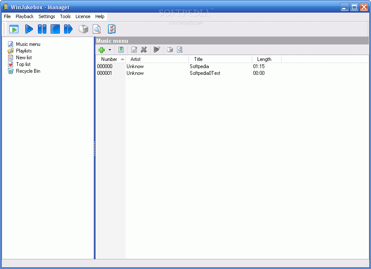Click the WinJukebox app icon in the title bar
The image size is (371, 269).
pyautogui.click(x=6, y=7)
